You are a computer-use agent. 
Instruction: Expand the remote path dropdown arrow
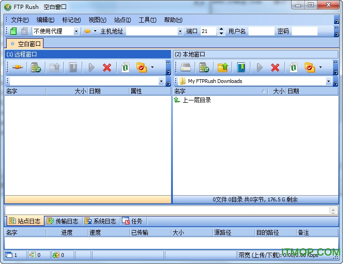click(161, 81)
